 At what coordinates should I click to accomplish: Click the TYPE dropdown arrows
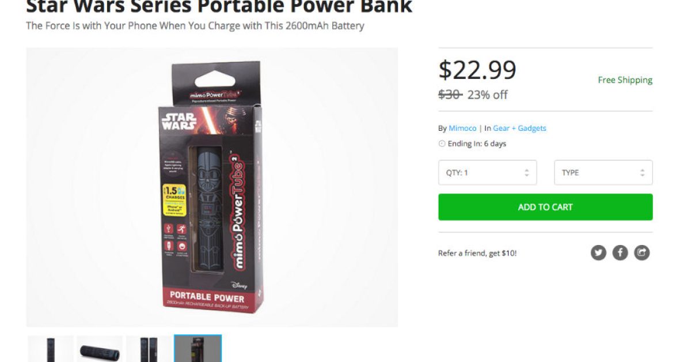point(643,172)
